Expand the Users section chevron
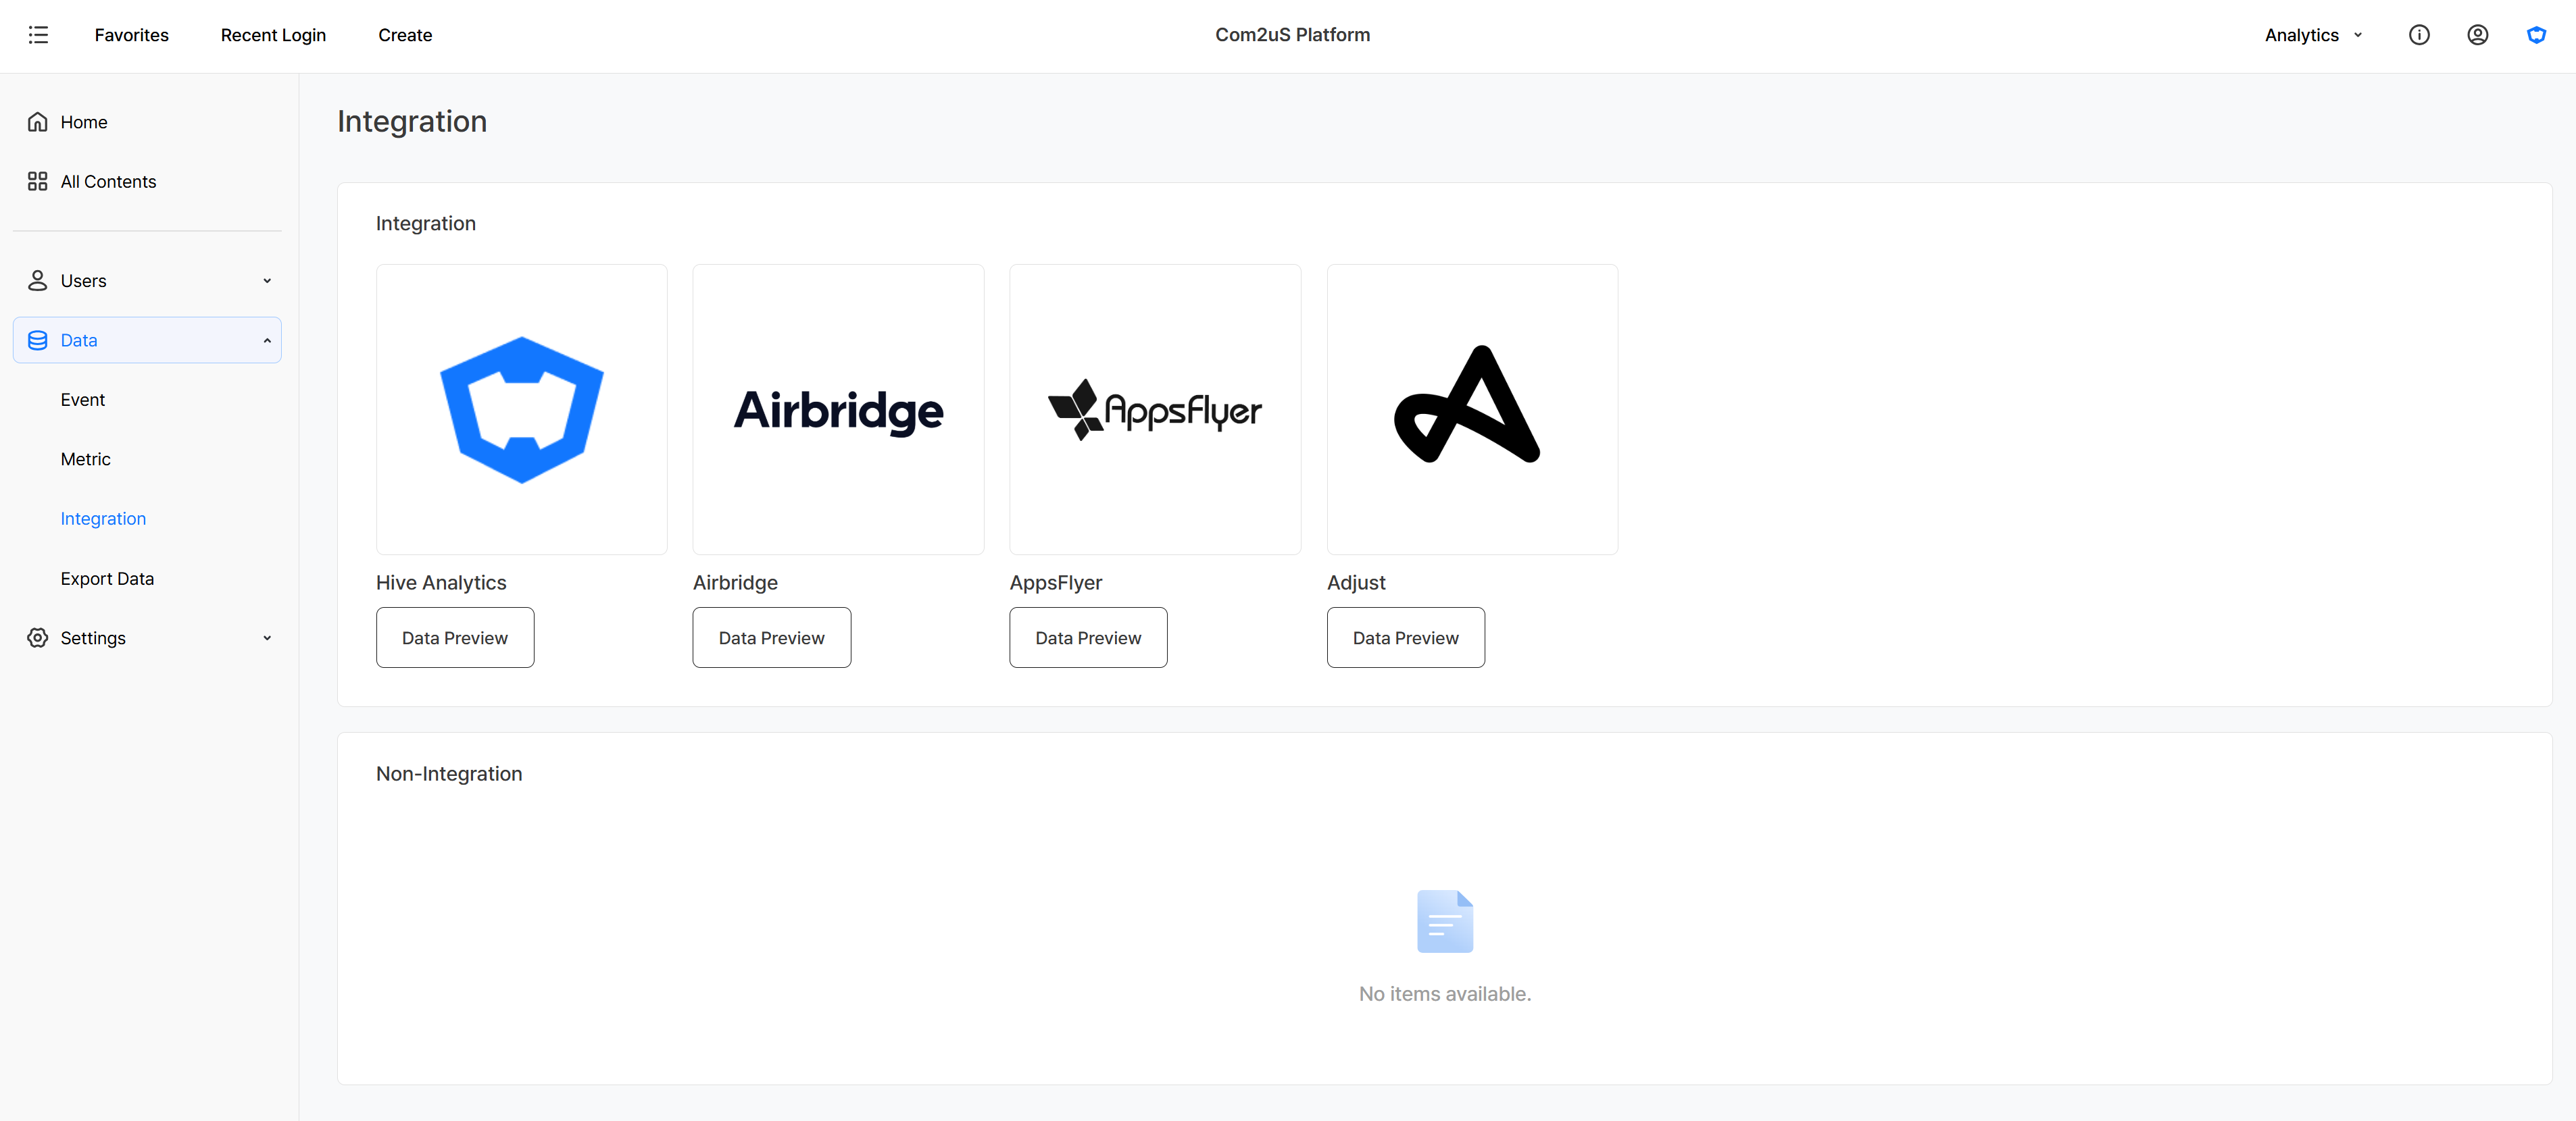The image size is (2576, 1121). click(x=267, y=281)
